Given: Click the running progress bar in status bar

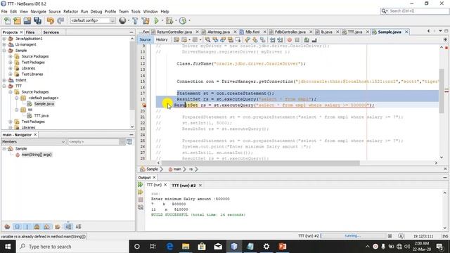Looking at the screenshot, I should 354,236.
